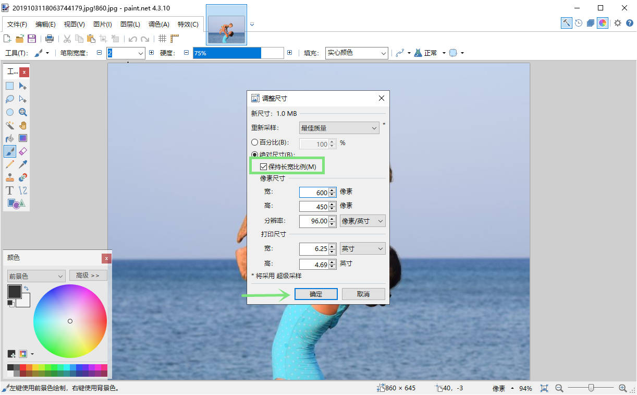Select the Magic Wand tool
Viewport: 637px width, 395px height.
tap(10, 125)
